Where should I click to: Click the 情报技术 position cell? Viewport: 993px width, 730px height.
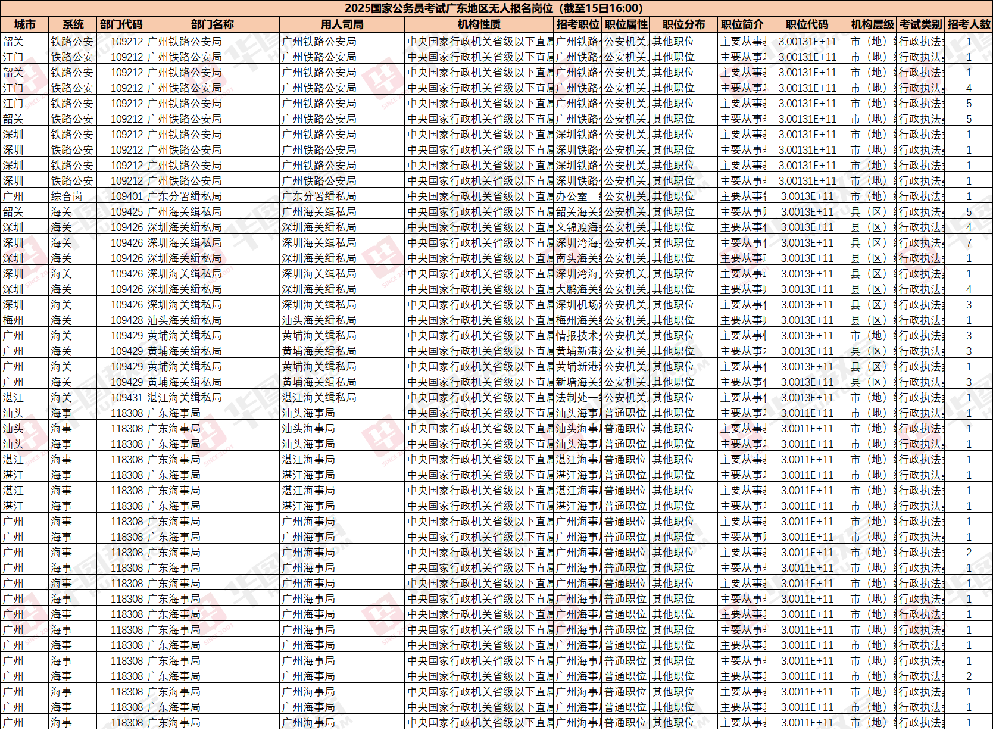pos(578,336)
